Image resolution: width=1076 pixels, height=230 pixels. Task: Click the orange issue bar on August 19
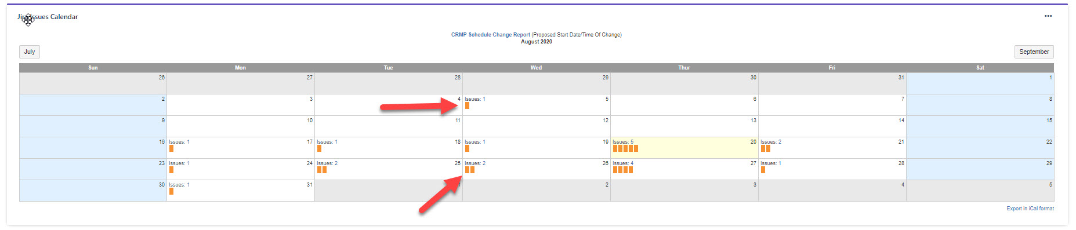467,148
